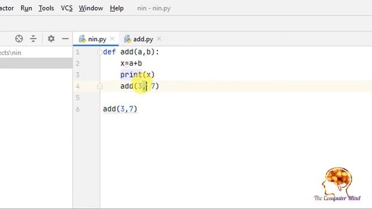
Task: Open the VCS menu
Action: (67, 8)
